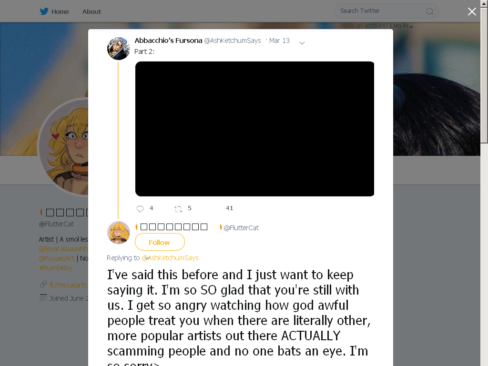Open the @FlutterCat handle link
This screenshot has width=488, height=366.
click(x=241, y=228)
